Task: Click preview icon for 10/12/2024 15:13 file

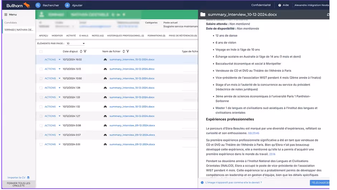Action: pos(105,69)
